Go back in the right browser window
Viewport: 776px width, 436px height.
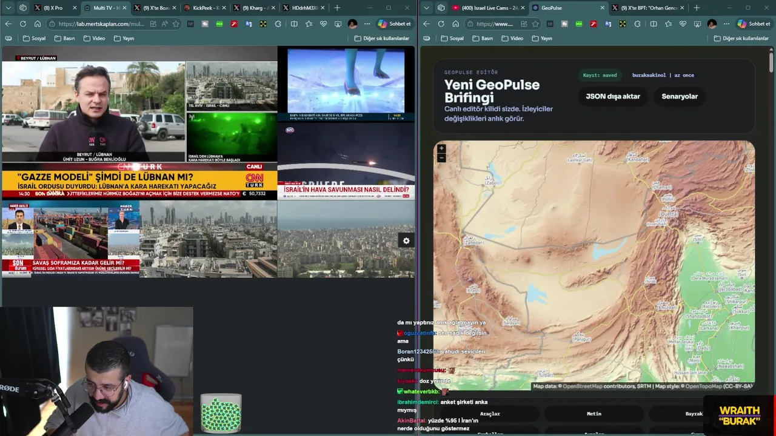pos(426,24)
